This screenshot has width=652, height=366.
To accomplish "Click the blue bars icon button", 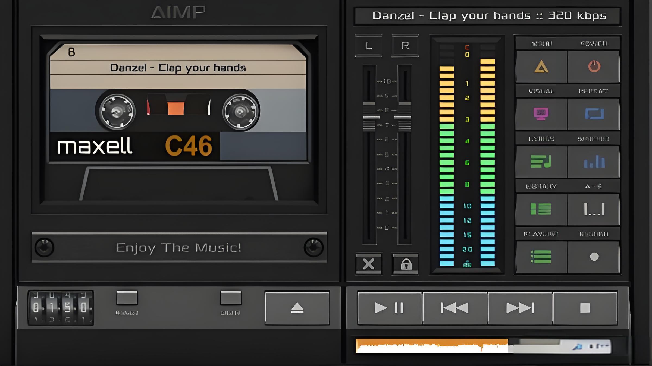I will (x=594, y=162).
